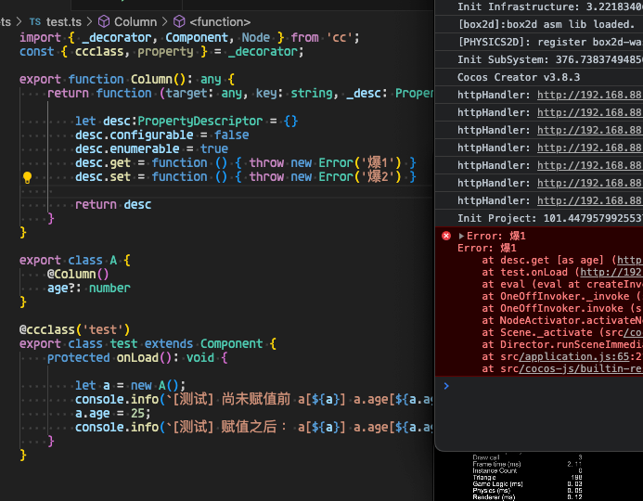The width and height of the screenshot is (643, 501).
Task: Click the 'Renderer (ms)' stats row
Action: 527,497
